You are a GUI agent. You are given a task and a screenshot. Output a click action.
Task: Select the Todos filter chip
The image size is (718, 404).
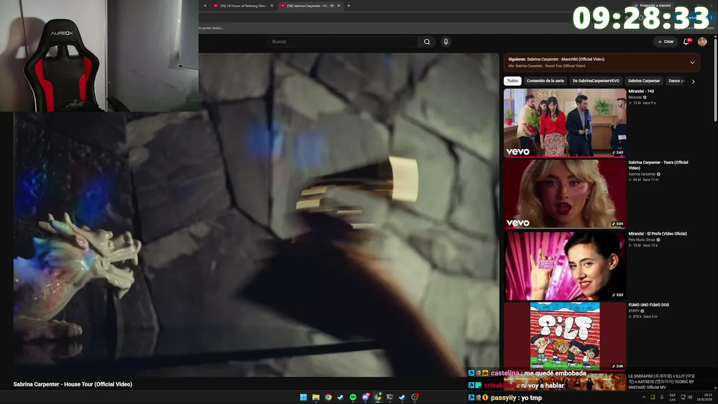[x=513, y=81]
